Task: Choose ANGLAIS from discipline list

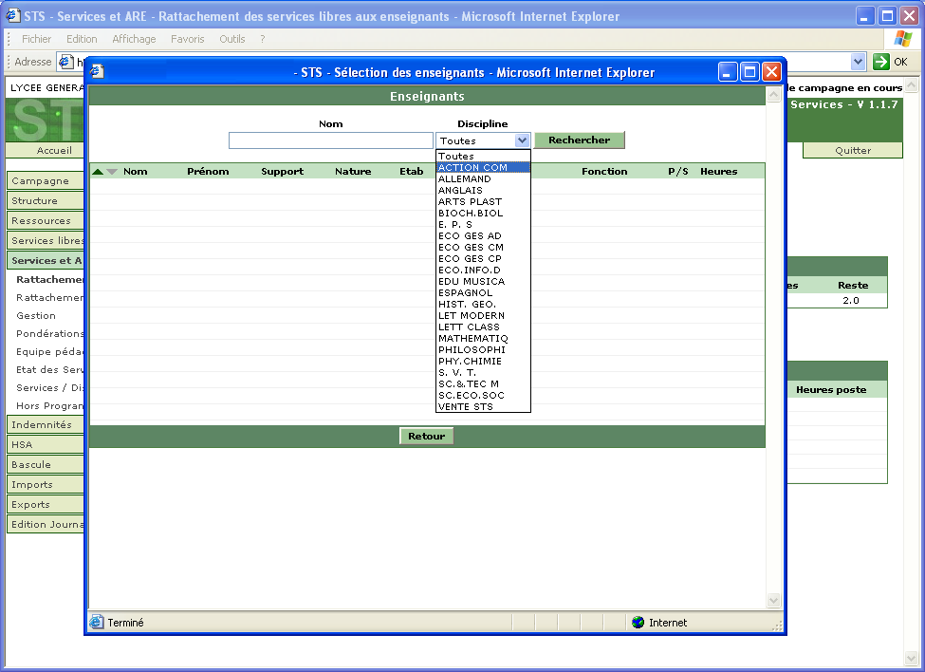Action: pyautogui.click(x=483, y=191)
